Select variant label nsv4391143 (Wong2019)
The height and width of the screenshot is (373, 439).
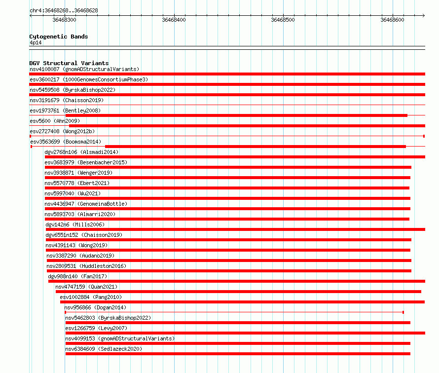click(x=76, y=245)
